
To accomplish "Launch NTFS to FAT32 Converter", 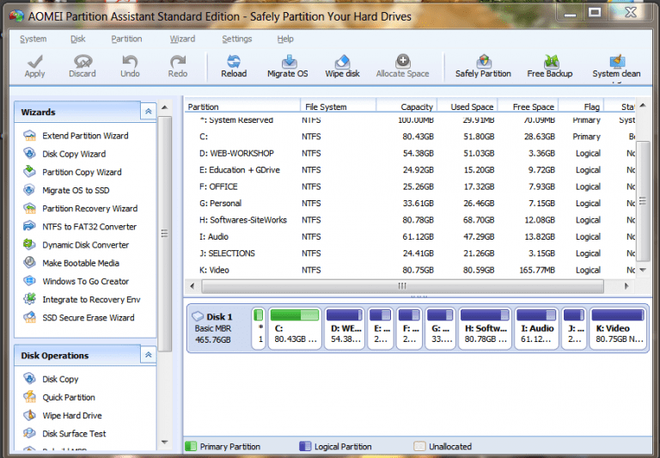I will click(x=80, y=227).
